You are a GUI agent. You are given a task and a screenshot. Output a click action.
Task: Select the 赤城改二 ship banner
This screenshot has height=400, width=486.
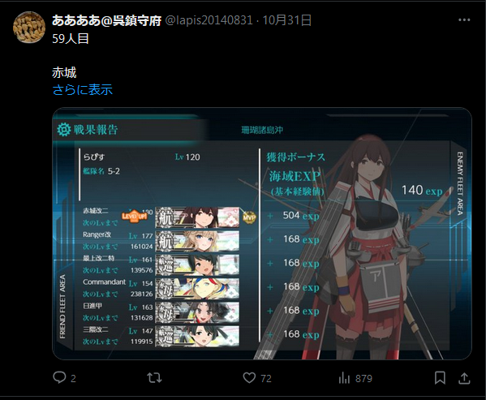pyautogui.click(x=197, y=217)
